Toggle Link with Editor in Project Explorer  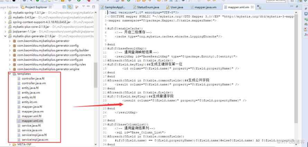click(x=69, y=7)
